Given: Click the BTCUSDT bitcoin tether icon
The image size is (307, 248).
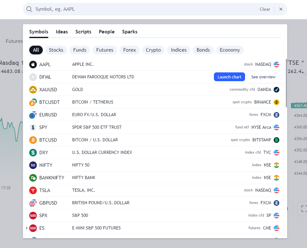Looking at the screenshot, I should (x=33, y=102).
